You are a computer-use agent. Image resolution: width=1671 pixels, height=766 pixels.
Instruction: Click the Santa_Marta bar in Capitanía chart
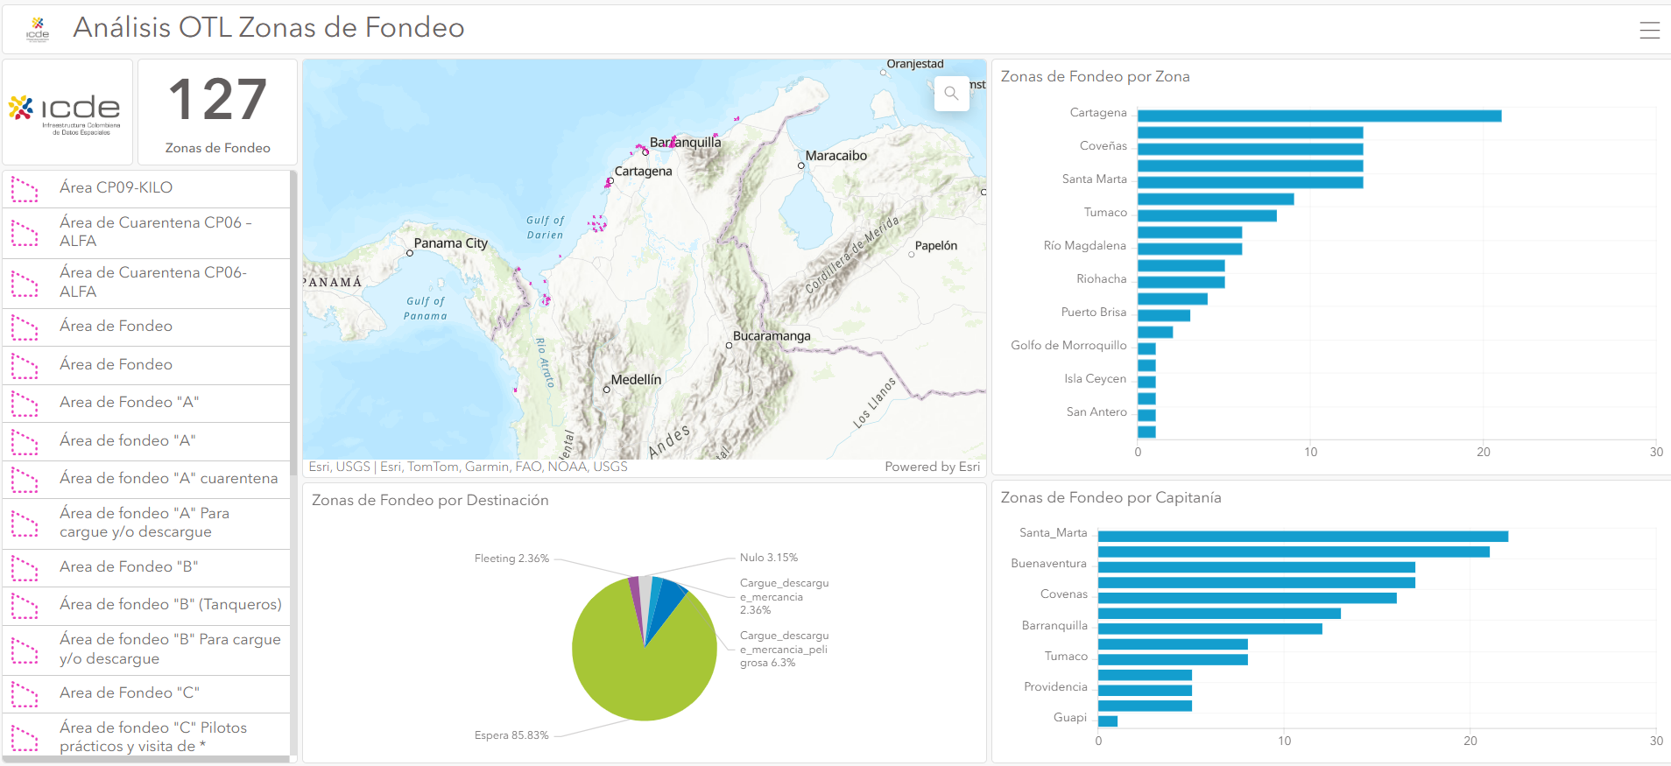pyautogui.click(x=1302, y=536)
